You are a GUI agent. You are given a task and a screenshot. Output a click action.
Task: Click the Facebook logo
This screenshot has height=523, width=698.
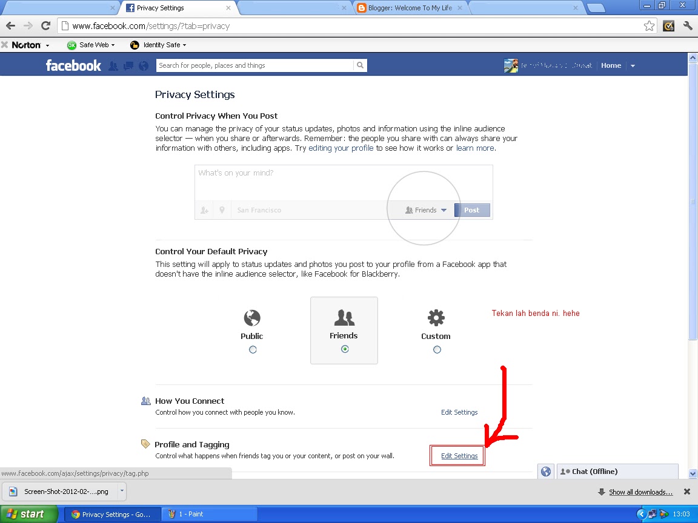tap(73, 66)
